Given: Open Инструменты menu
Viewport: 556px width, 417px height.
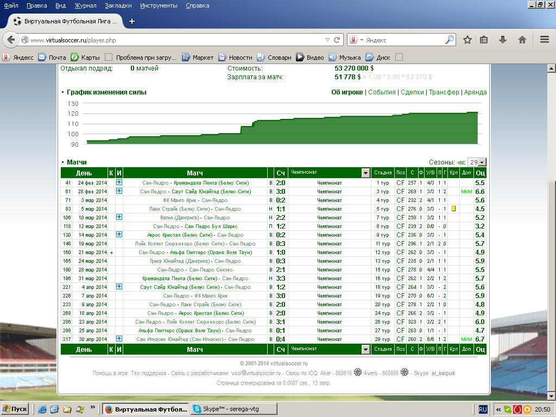Looking at the screenshot, I should click(159, 5).
